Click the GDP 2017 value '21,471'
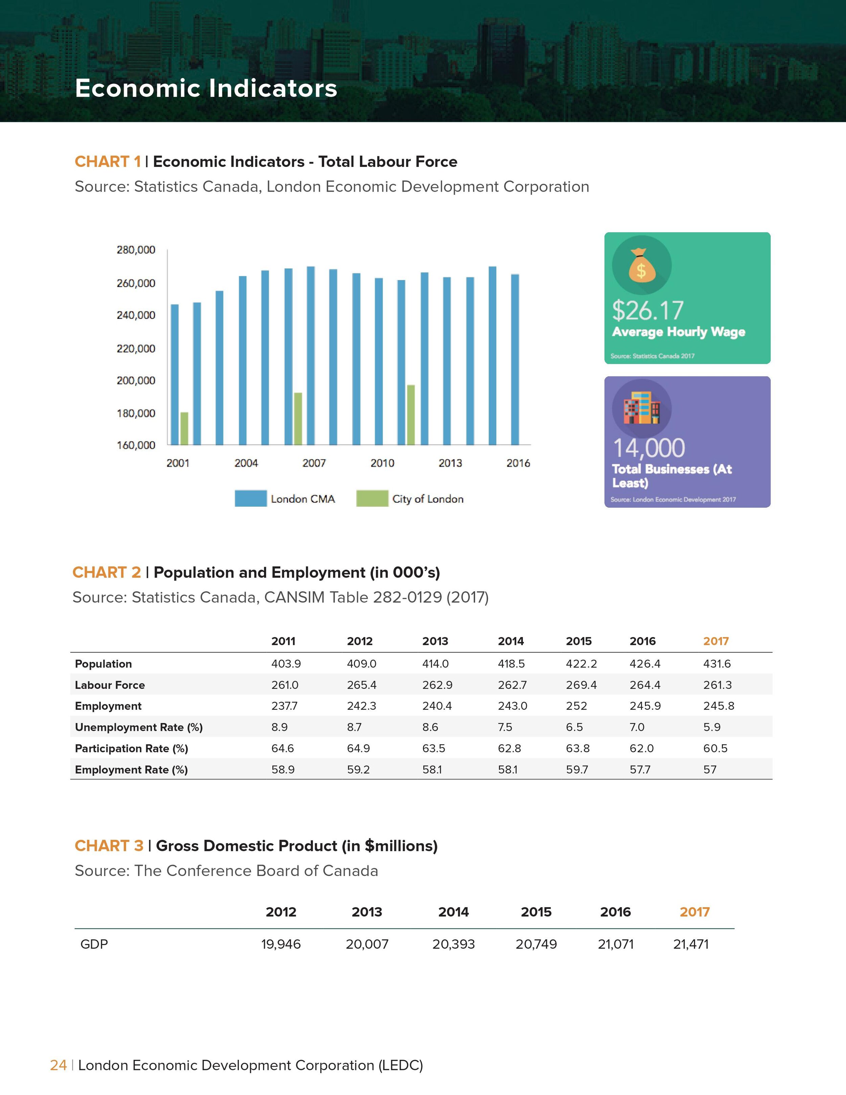 point(691,945)
